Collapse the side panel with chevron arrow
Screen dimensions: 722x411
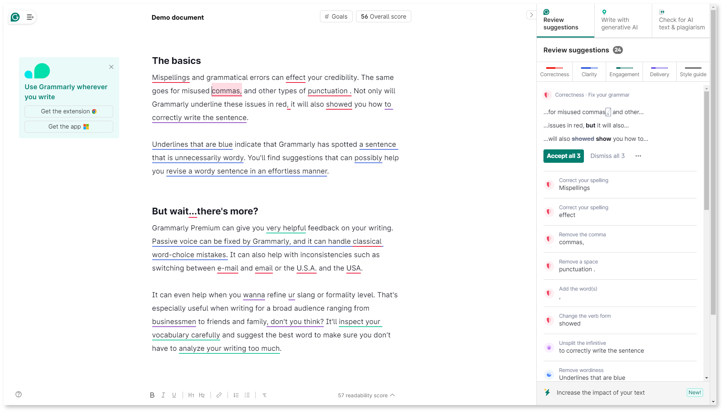[x=531, y=15]
